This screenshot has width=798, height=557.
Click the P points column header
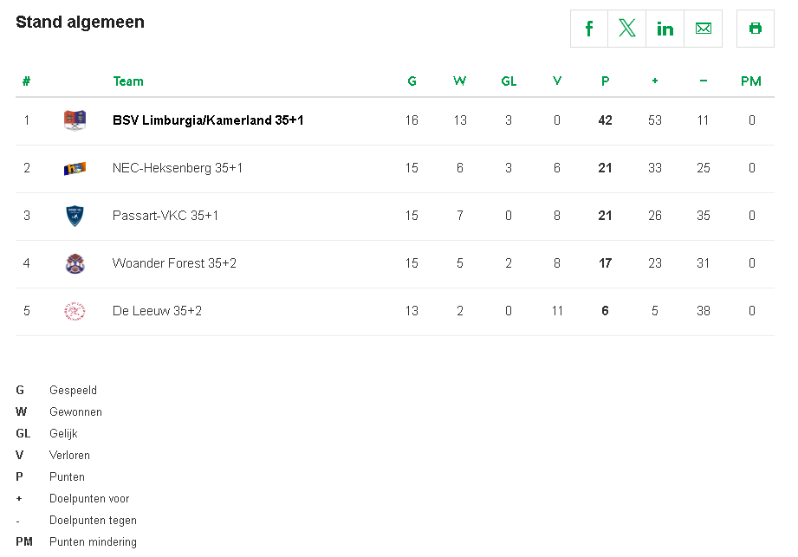coord(606,81)
